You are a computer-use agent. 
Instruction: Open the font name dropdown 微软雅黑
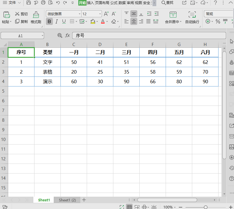pos(79,14)
